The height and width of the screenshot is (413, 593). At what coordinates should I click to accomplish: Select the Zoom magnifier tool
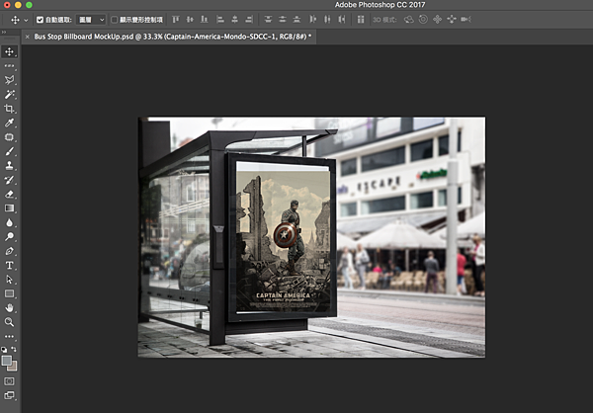coord(10,322)
